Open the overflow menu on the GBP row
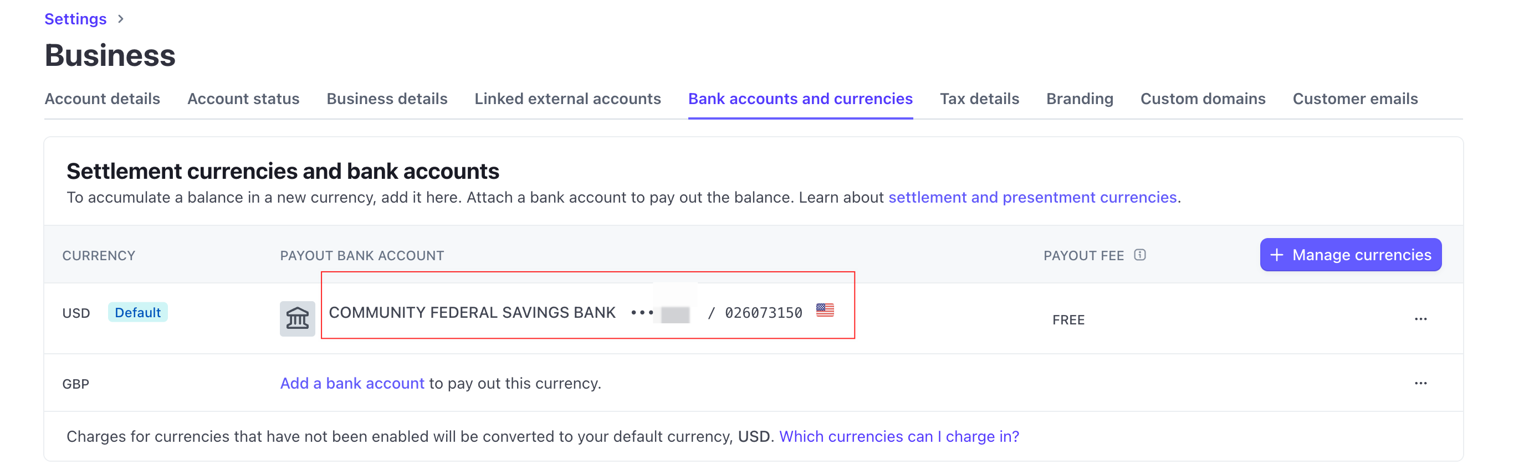Screen dimensions: 1534x475 [x=1422, y=383]
